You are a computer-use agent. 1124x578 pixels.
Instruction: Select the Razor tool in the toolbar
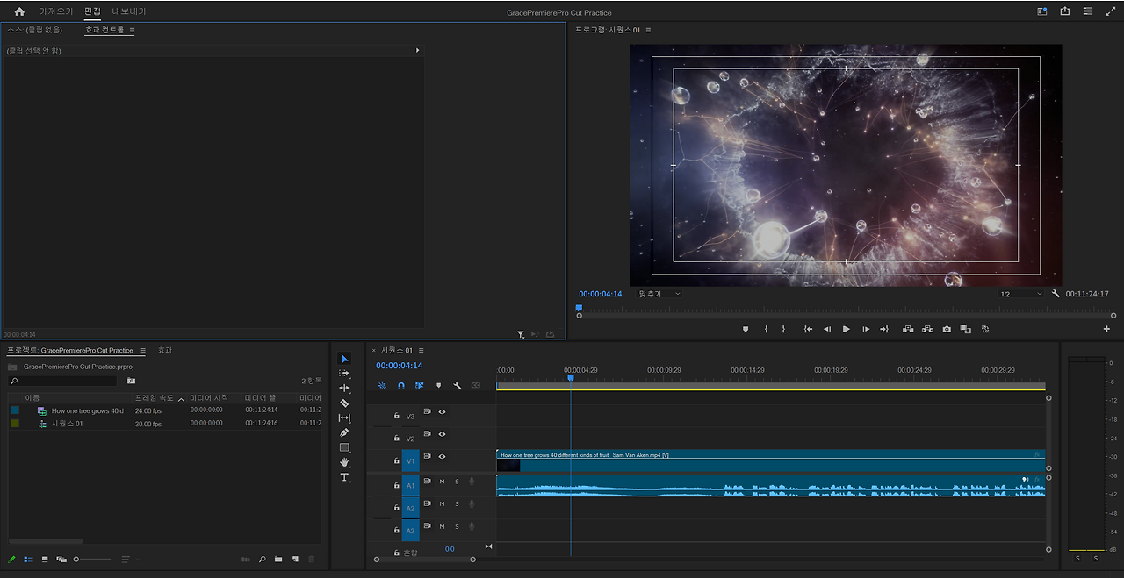344,403
